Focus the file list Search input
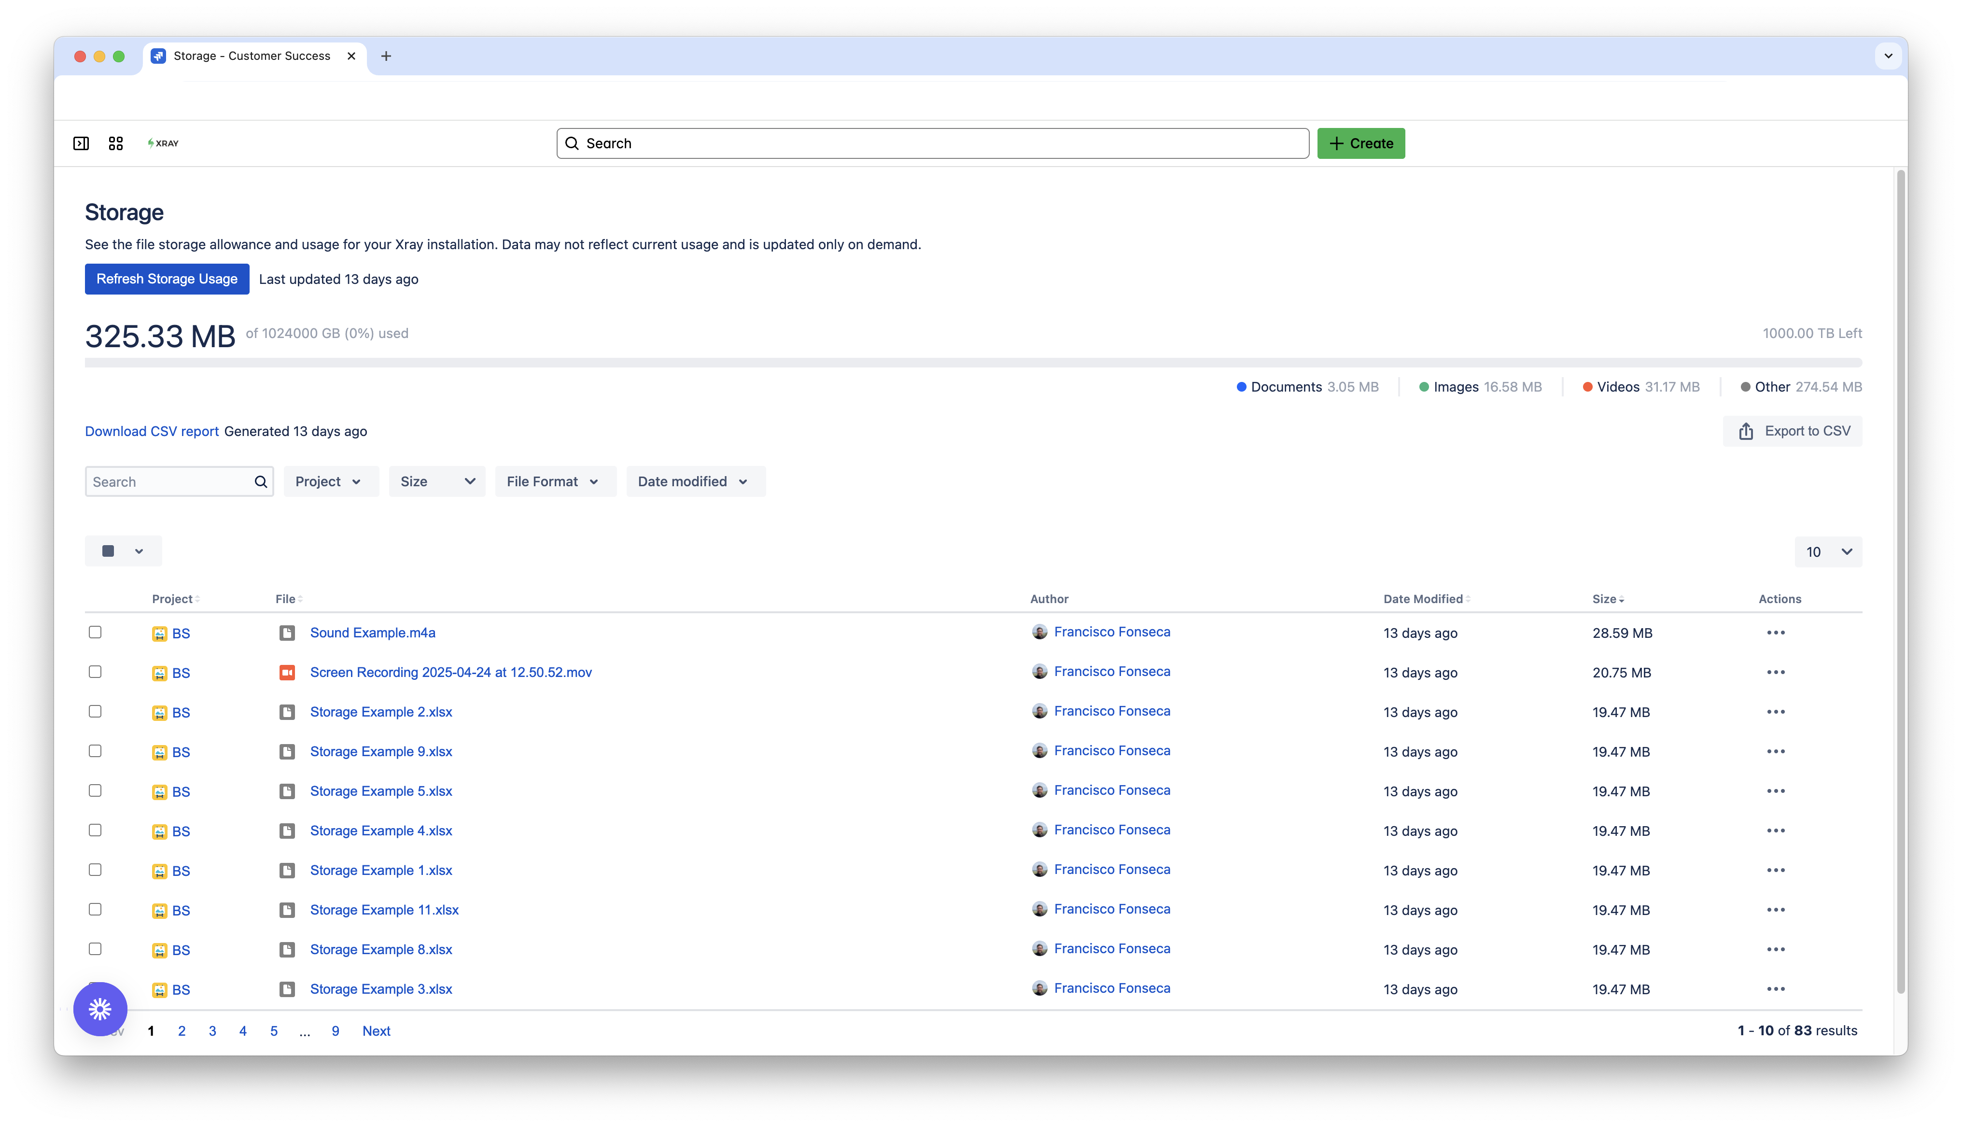Image resolution: width=1962 pixels, height=1127 pixels. (180, 481)
